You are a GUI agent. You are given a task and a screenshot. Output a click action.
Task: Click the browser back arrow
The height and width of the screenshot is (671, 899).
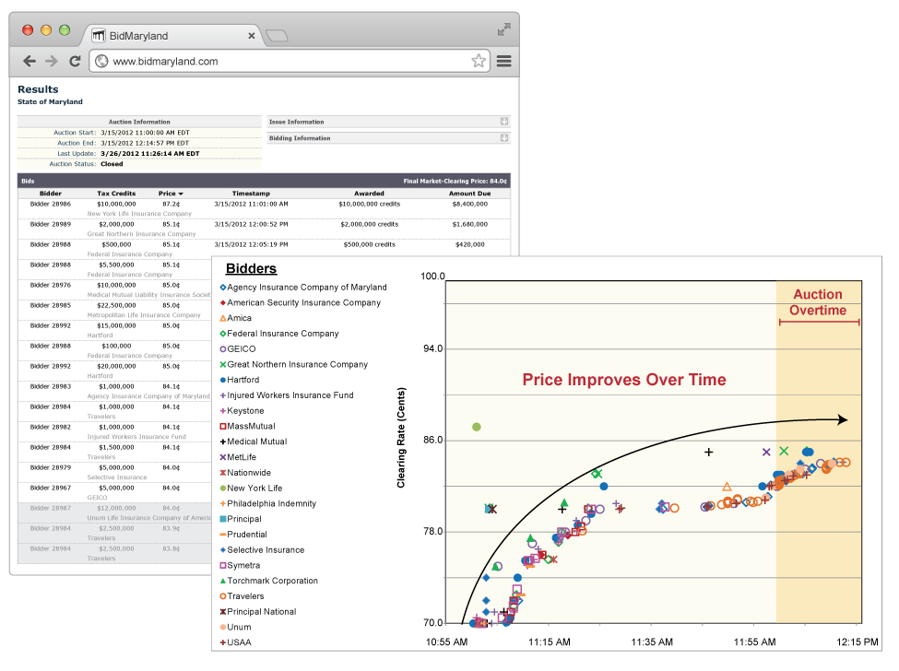[30, 61]
